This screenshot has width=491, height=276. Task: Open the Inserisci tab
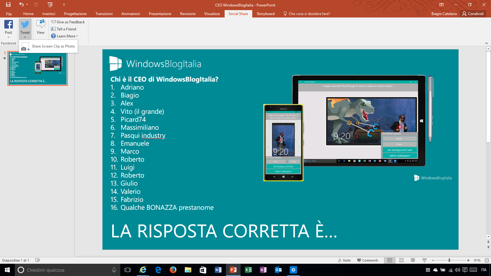49,14
